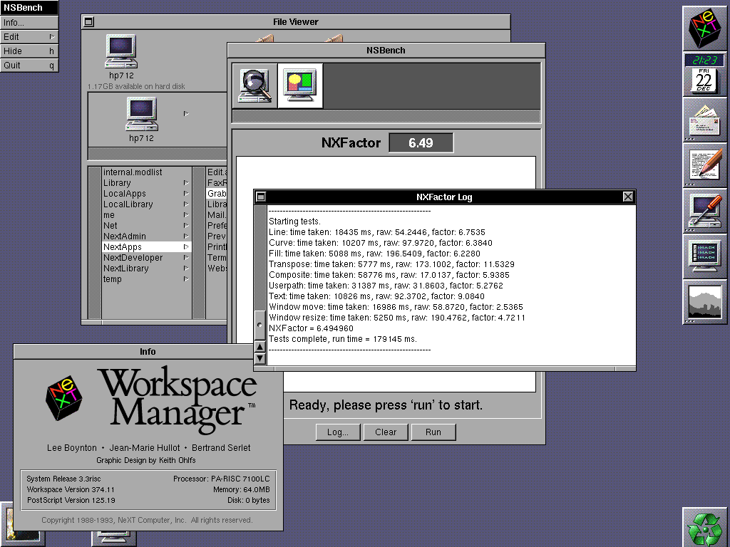Viewport: 730px width, 547px height.
Task: Open the Edit app pencil-and-paper dock icon
Action: coord(706,165)
